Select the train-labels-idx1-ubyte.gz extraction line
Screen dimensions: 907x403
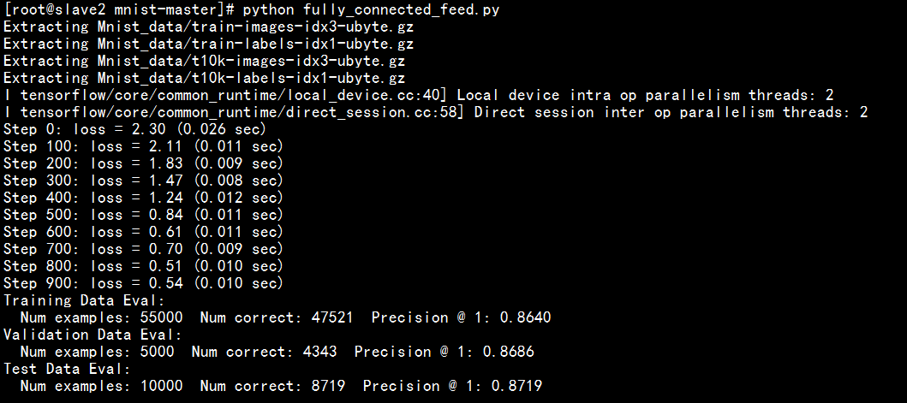(208, 44)
